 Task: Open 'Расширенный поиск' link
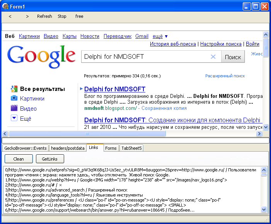(x=225, y=76)
